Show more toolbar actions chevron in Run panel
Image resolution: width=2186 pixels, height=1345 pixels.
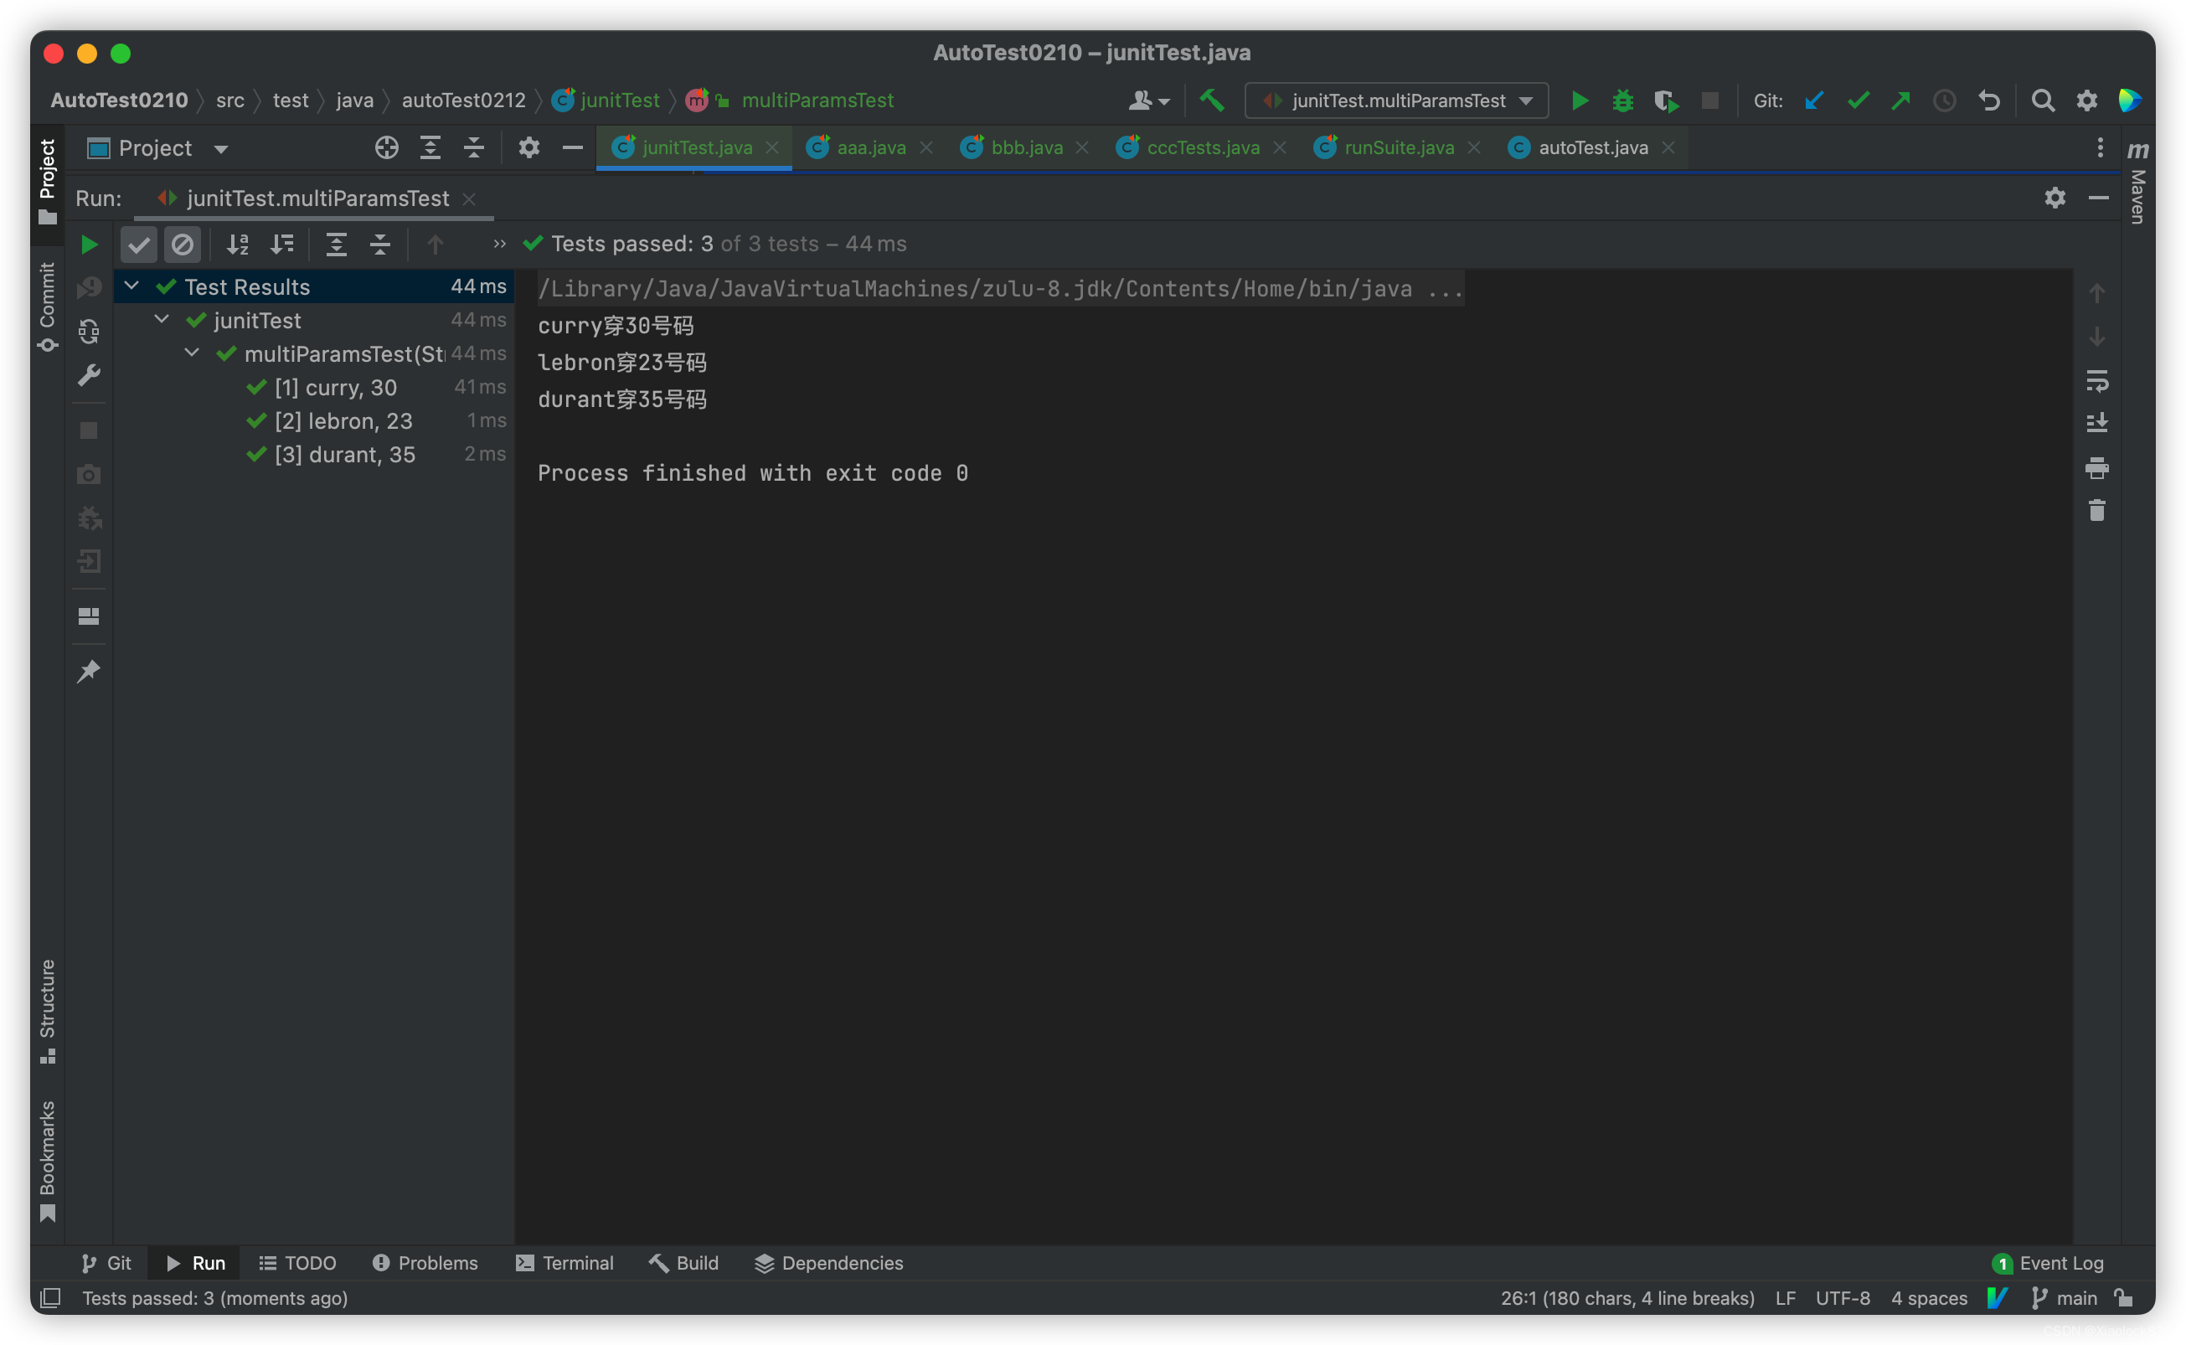(500, 244)
